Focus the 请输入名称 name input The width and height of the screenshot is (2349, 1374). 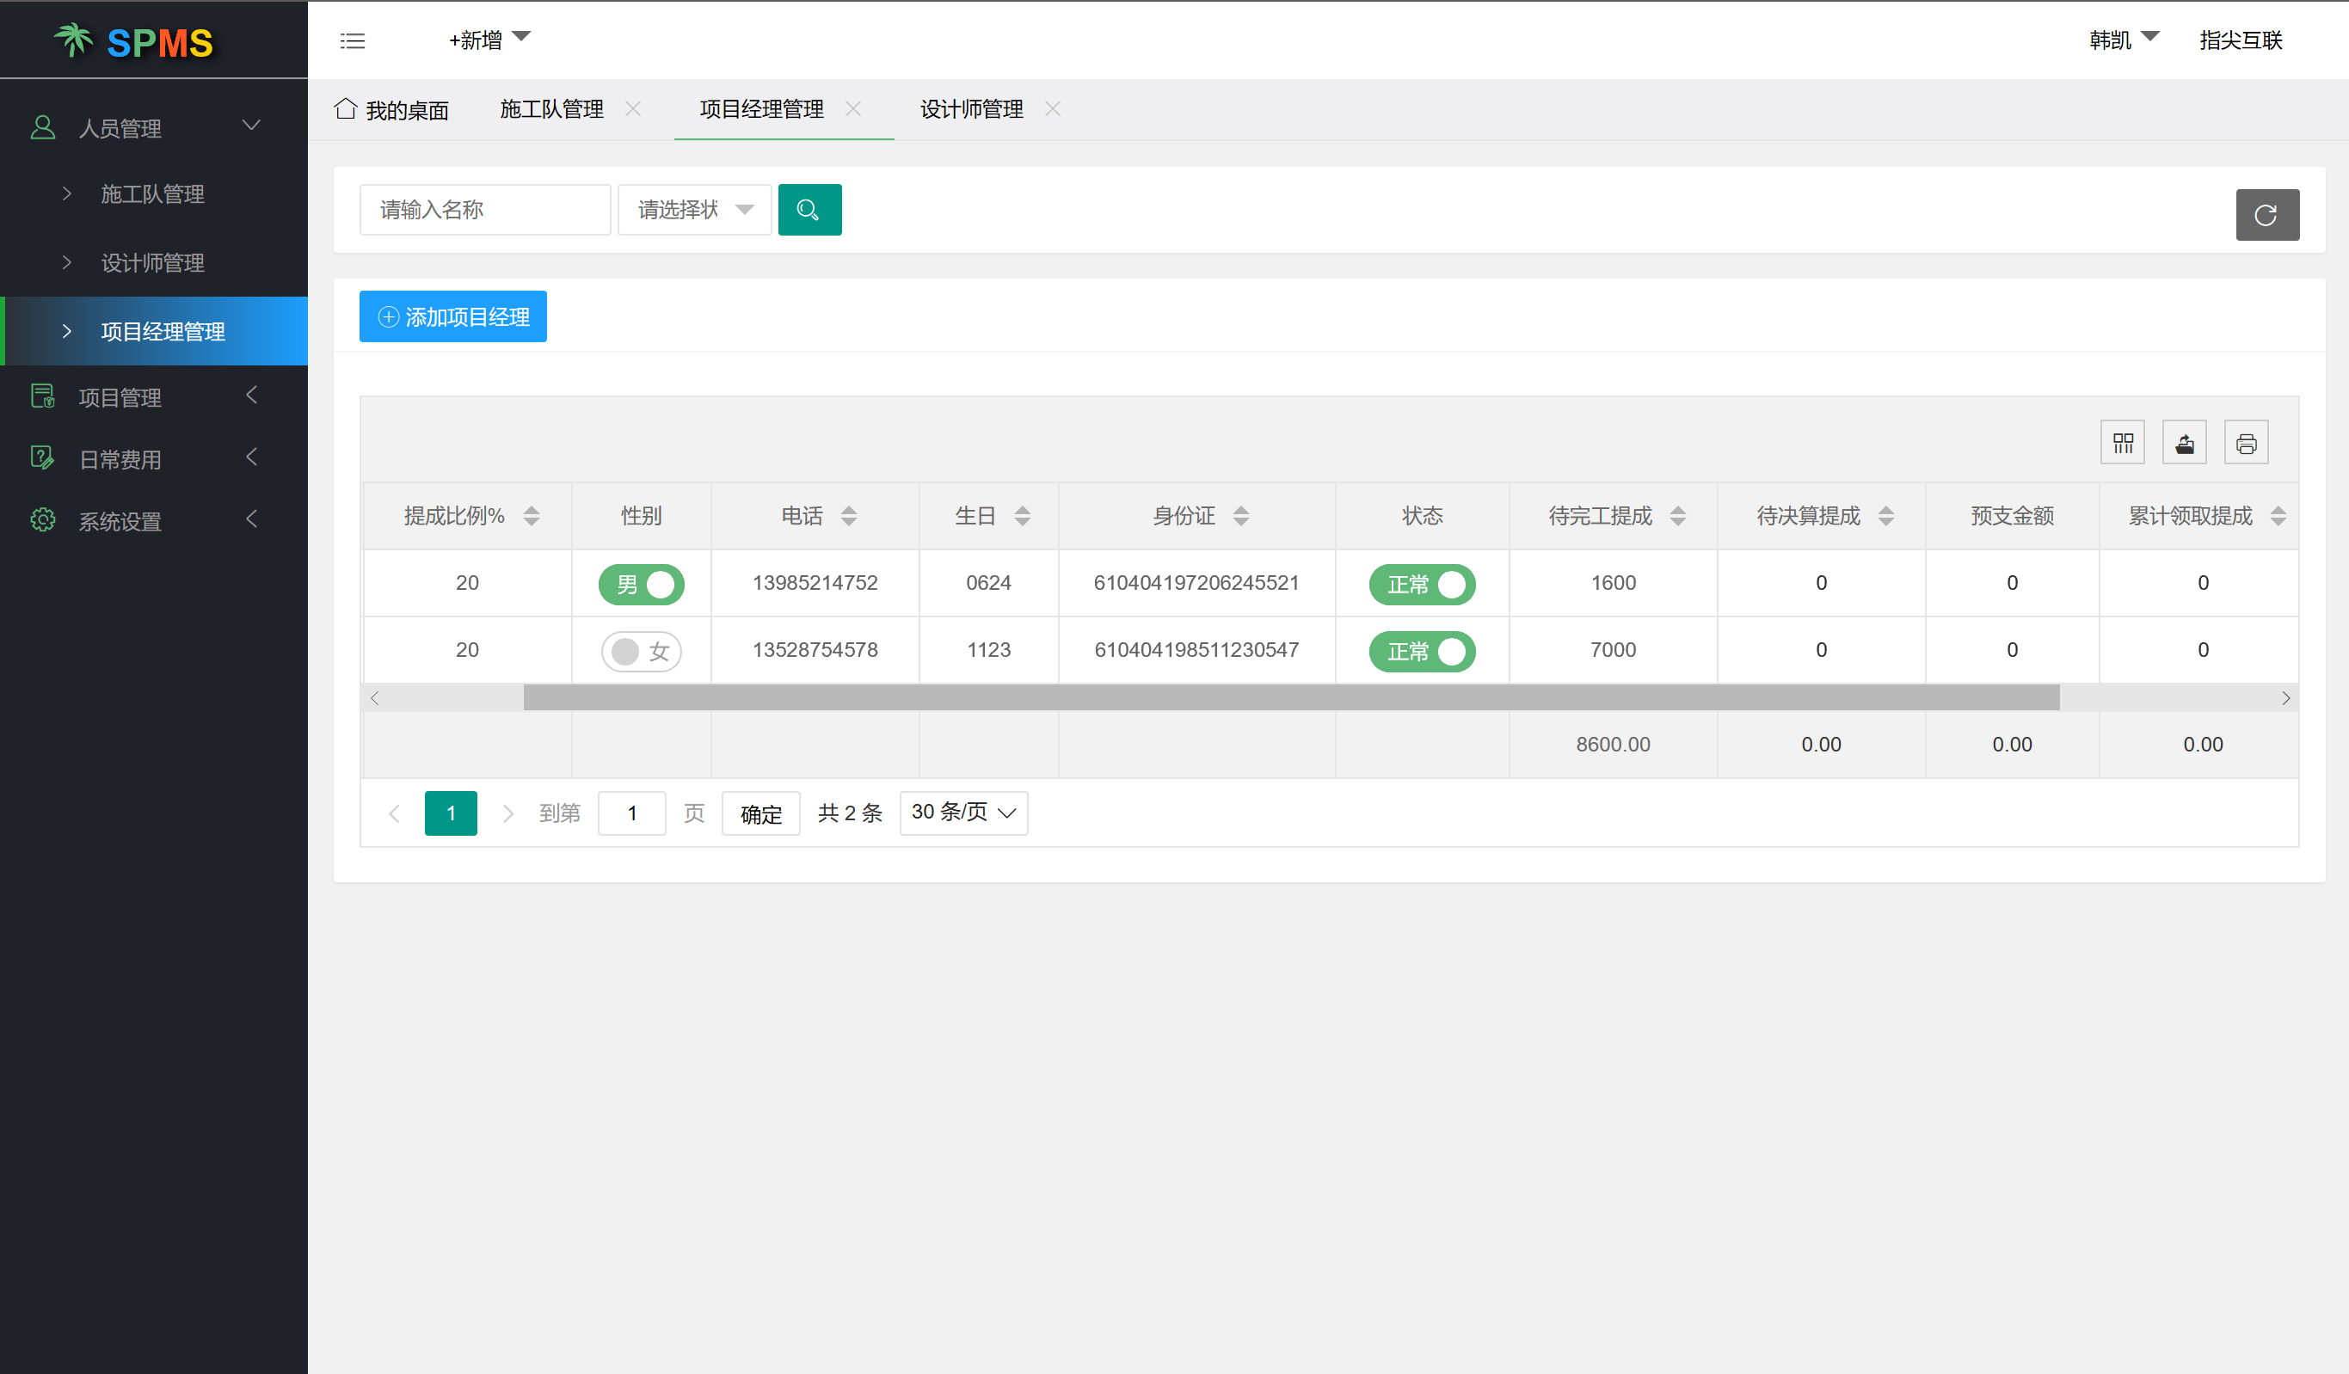click(x=485, y=210)
